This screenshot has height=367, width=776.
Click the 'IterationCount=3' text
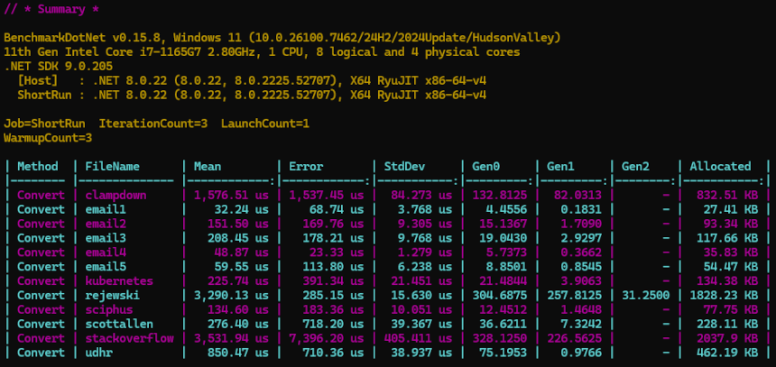(152, 124)
